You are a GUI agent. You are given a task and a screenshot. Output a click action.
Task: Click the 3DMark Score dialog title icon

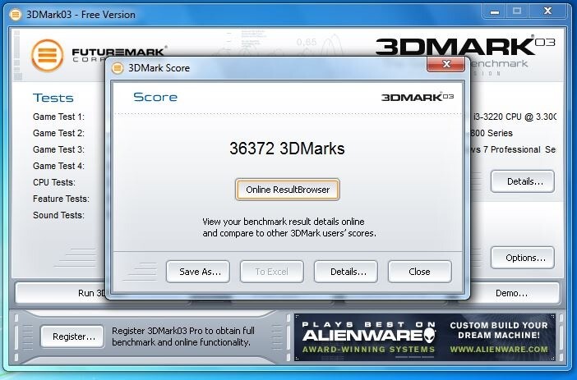pyautogui.click(x=118, y=68)
